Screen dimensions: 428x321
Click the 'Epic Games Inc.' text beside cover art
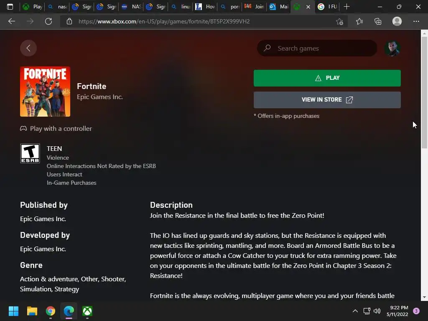pos(100,97)
